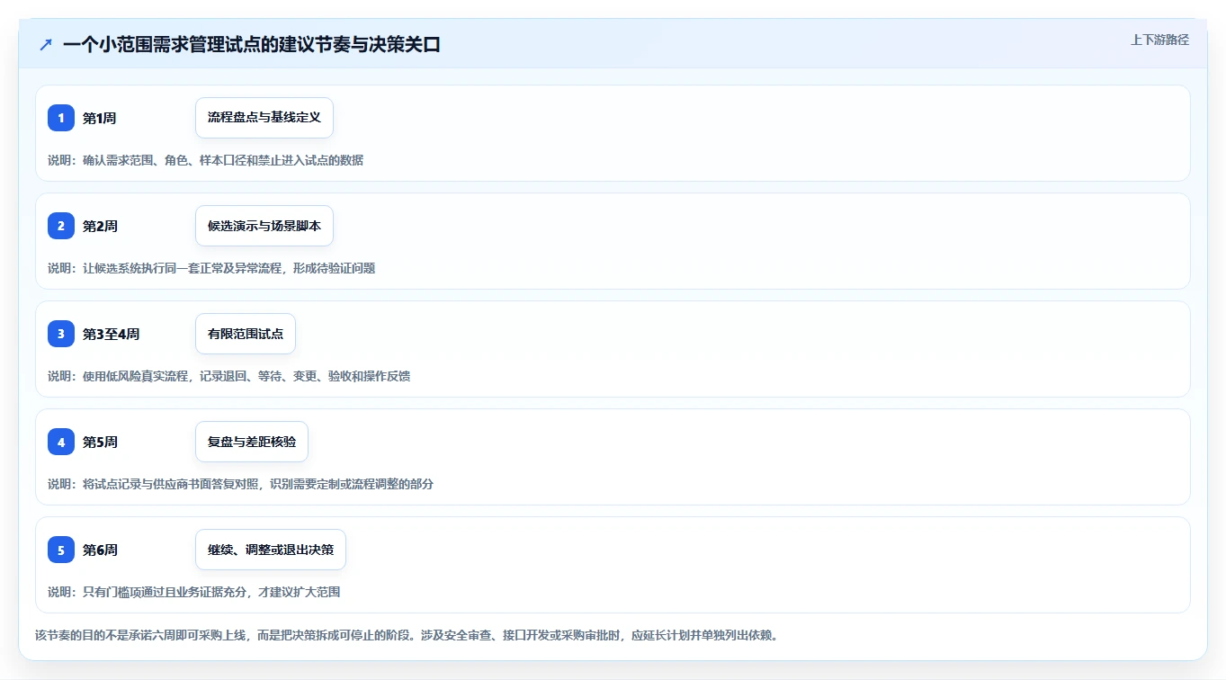Click the footer note starting 该节奏的目的
This screenshot has height=680, width=1226.
pyautogui.click(x=407, y=635)
